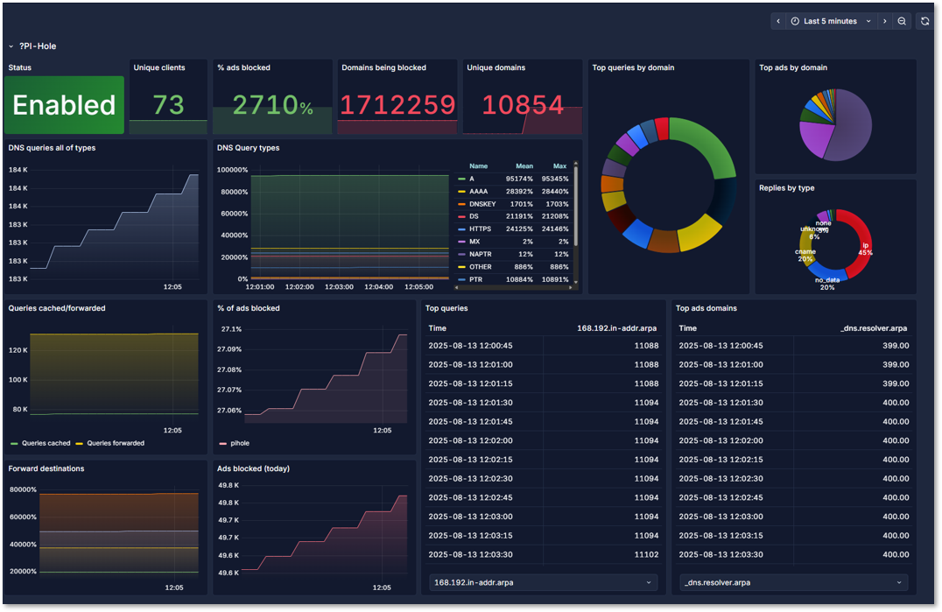This screenshot has width=942, height=612.
Task: Shift time range forward with the right arrow
Action: click(885, 20)
